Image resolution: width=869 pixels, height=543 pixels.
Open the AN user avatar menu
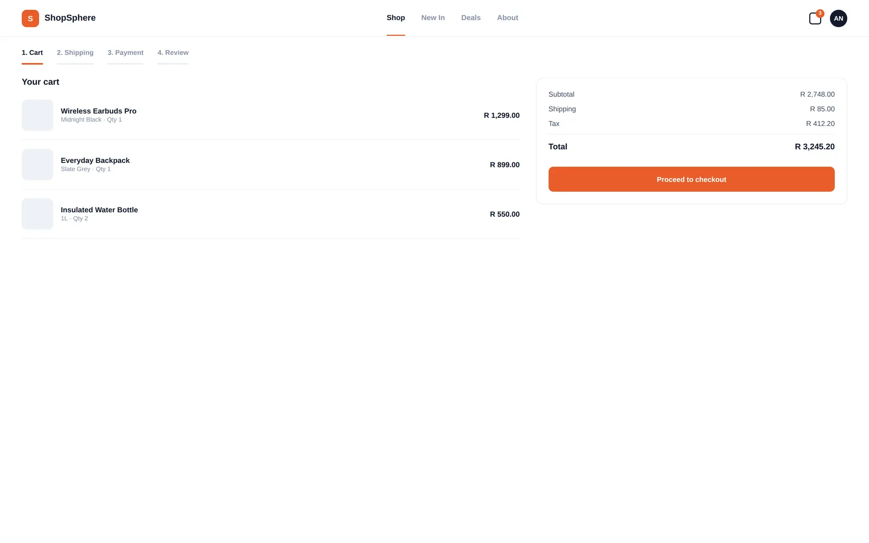click(x=839, y=18)
